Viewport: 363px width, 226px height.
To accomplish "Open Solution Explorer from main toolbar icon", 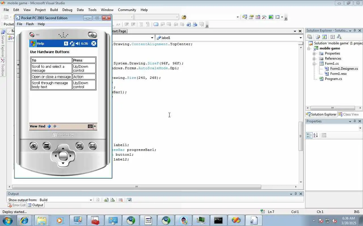I will tap(244, 17).
